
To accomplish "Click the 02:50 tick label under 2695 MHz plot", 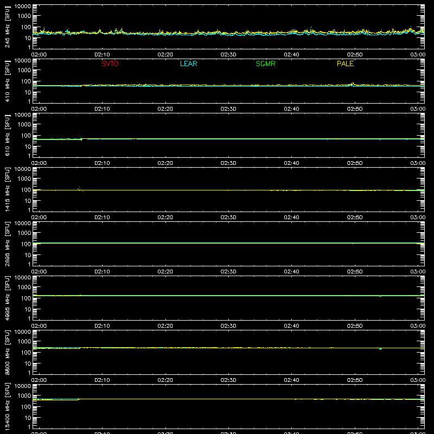I will coord(355,272).
